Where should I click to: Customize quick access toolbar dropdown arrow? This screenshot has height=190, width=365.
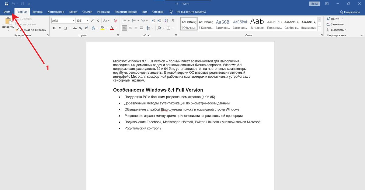[x=29, y=4]
